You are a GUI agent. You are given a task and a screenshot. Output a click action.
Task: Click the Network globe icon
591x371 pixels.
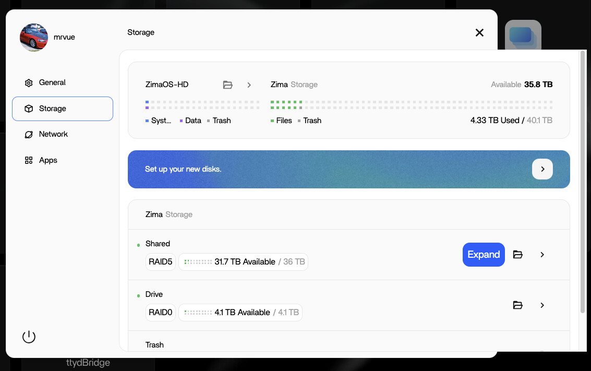coord(29,135)
